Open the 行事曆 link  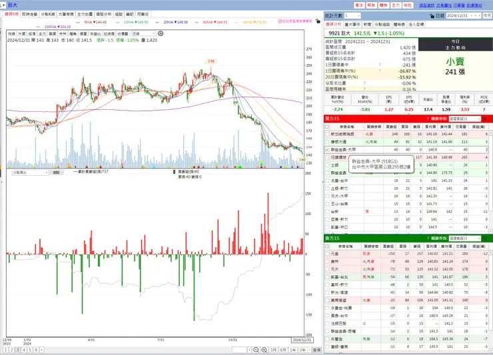click(459, 5)
